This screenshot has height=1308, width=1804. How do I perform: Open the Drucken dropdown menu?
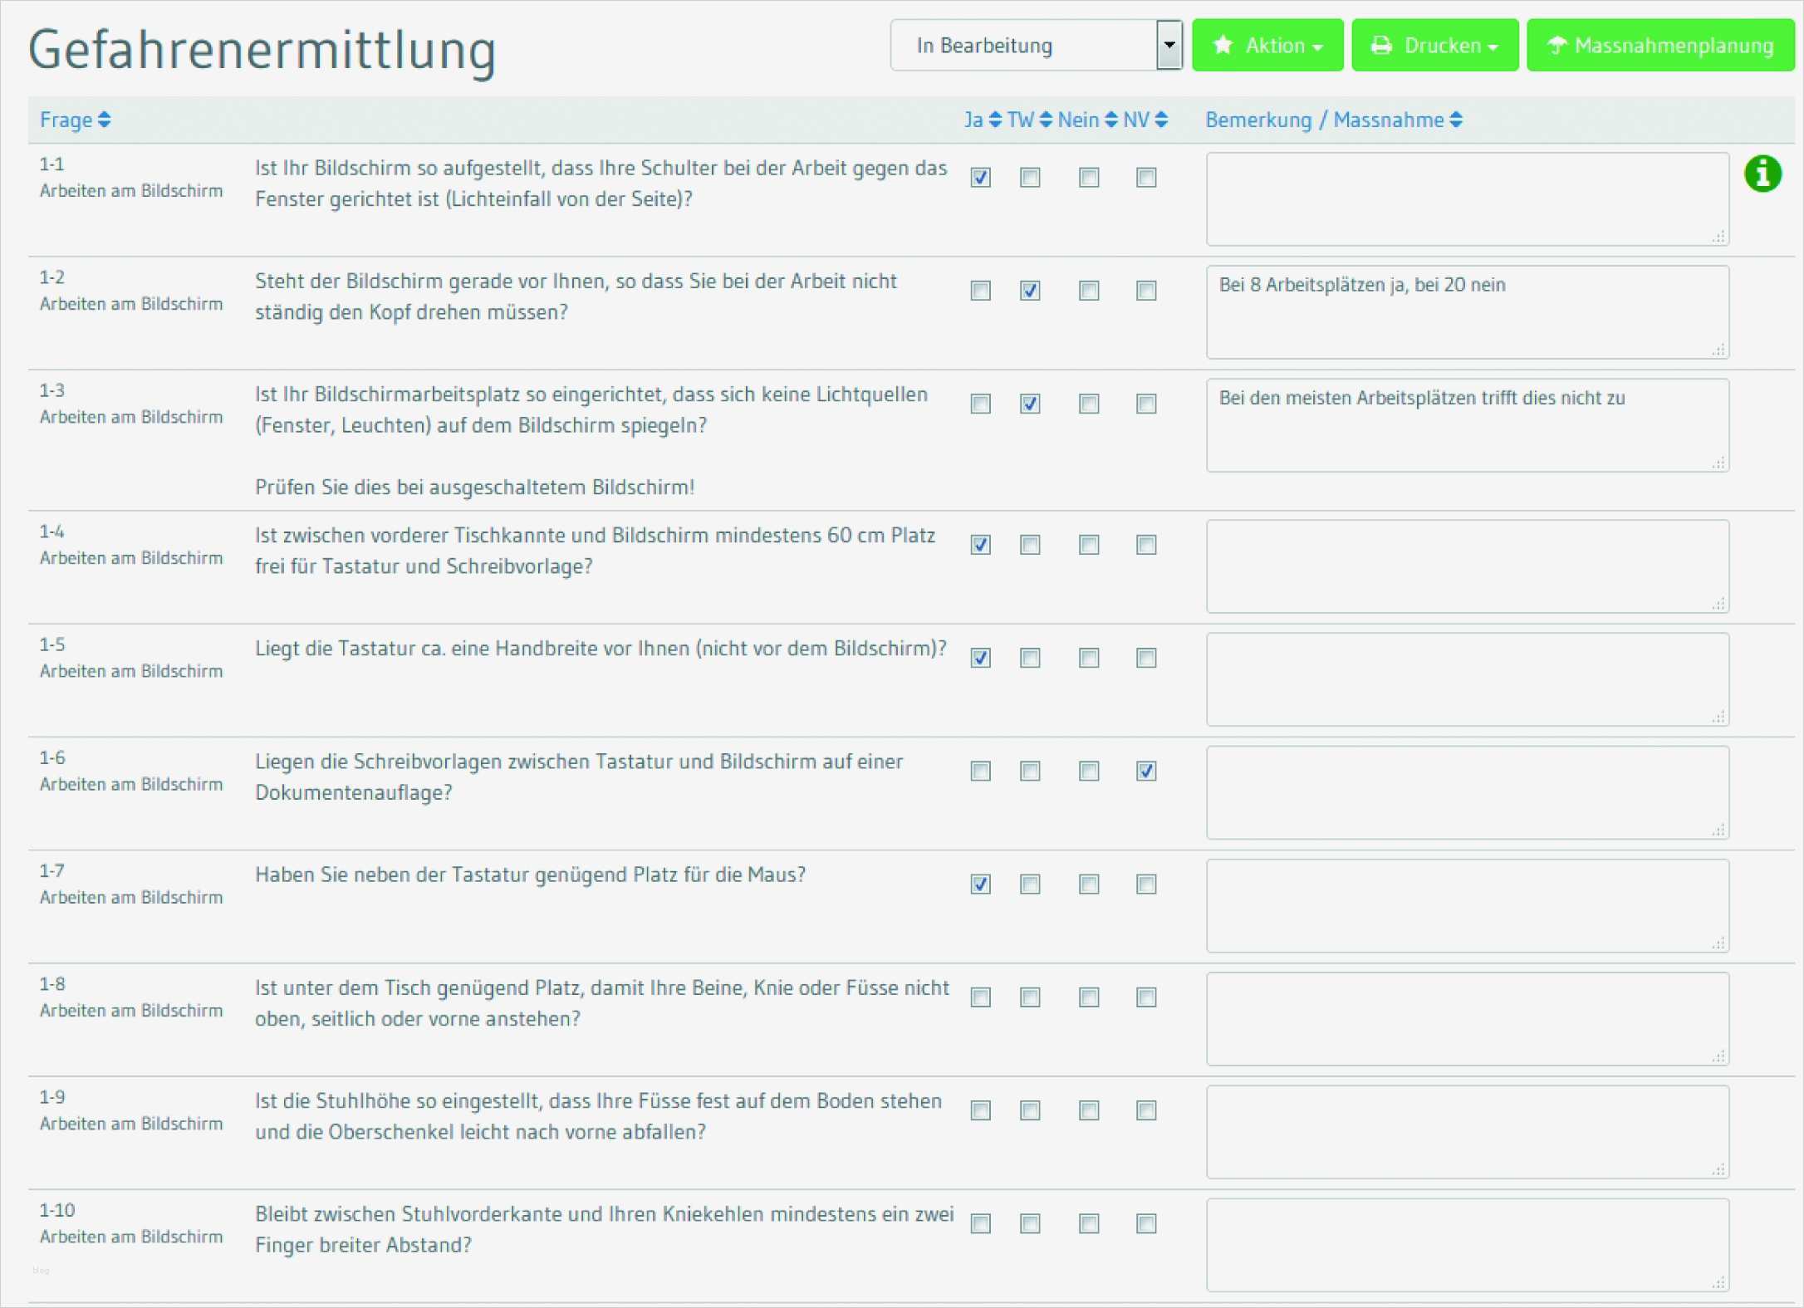pyautogui.click(x=1434, y=46)
